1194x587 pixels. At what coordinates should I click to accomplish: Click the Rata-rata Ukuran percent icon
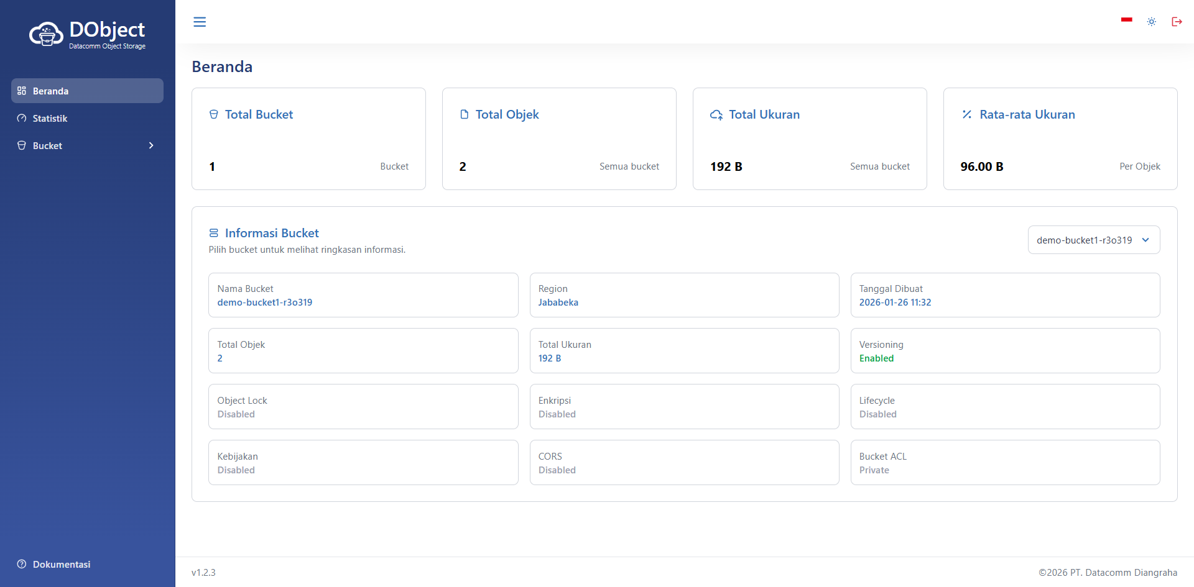[967, 114]
